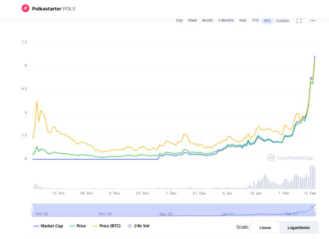Choose the Year time range
329x239 pixels.
point(243,21)
